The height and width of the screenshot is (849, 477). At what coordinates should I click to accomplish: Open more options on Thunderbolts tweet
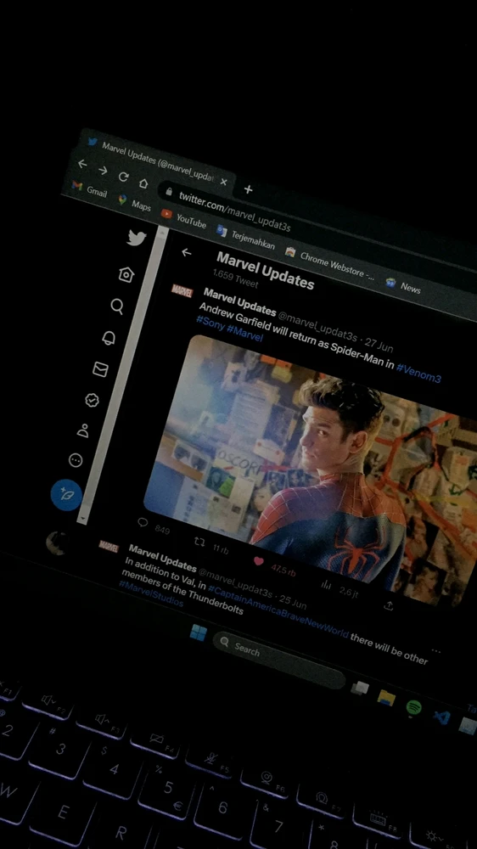(x=436, y=650)
